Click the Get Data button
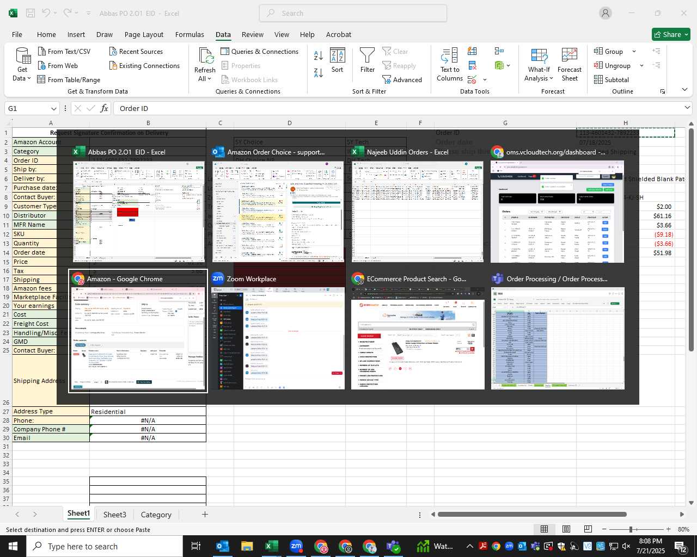This screenshot has width=697, height=557. click(22, 64)
